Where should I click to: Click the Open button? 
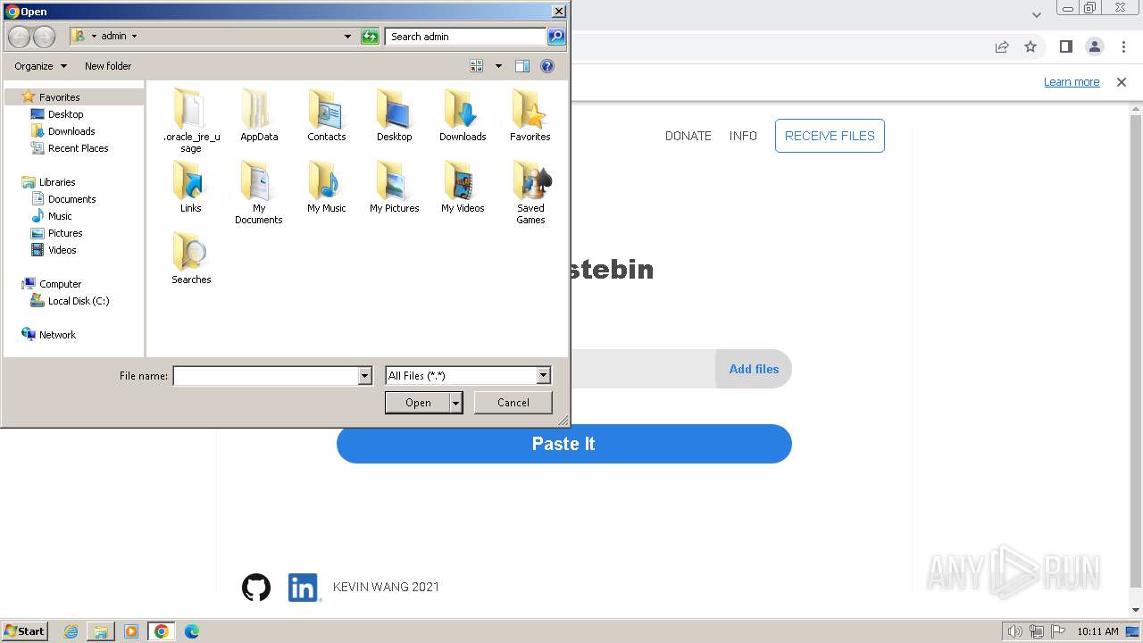(418, 403)
